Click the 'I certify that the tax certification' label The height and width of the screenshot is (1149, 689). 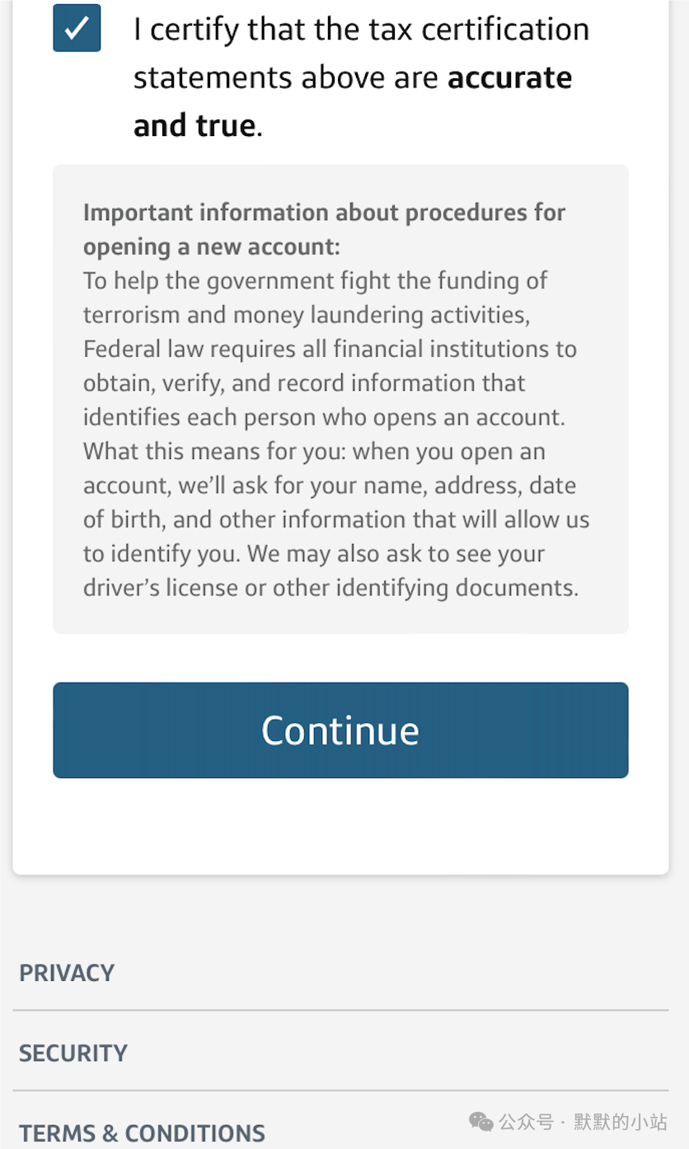362,30
